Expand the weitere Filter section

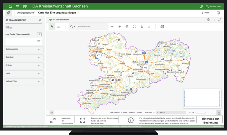click(x=39, y=81)
